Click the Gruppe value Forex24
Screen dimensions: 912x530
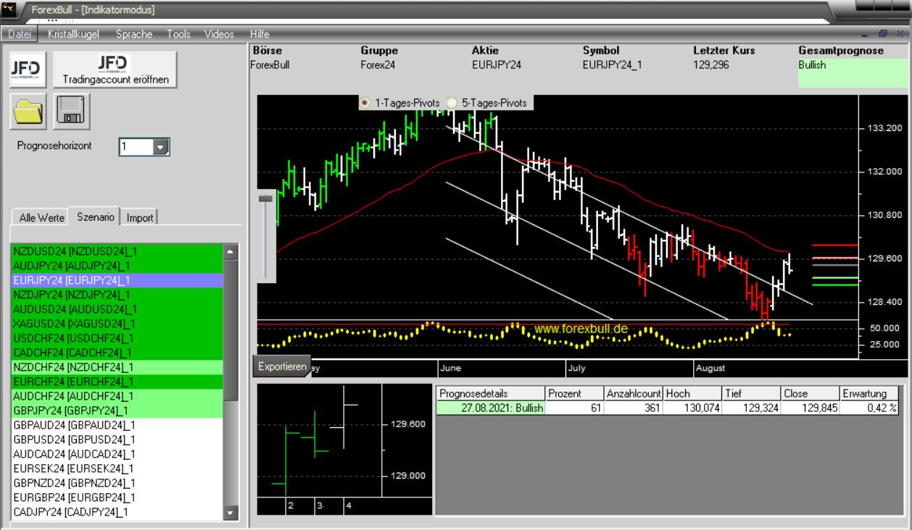(x=377, y=64)
